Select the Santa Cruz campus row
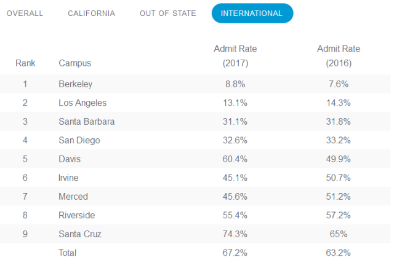This screenshot has height=268, width=394. click(80, 234)
